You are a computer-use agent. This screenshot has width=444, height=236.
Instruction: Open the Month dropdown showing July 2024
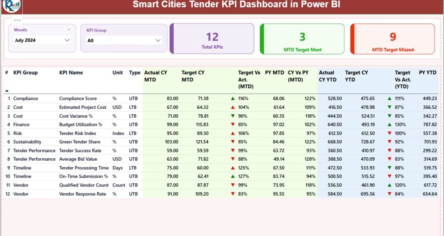[x=67, y=40]
